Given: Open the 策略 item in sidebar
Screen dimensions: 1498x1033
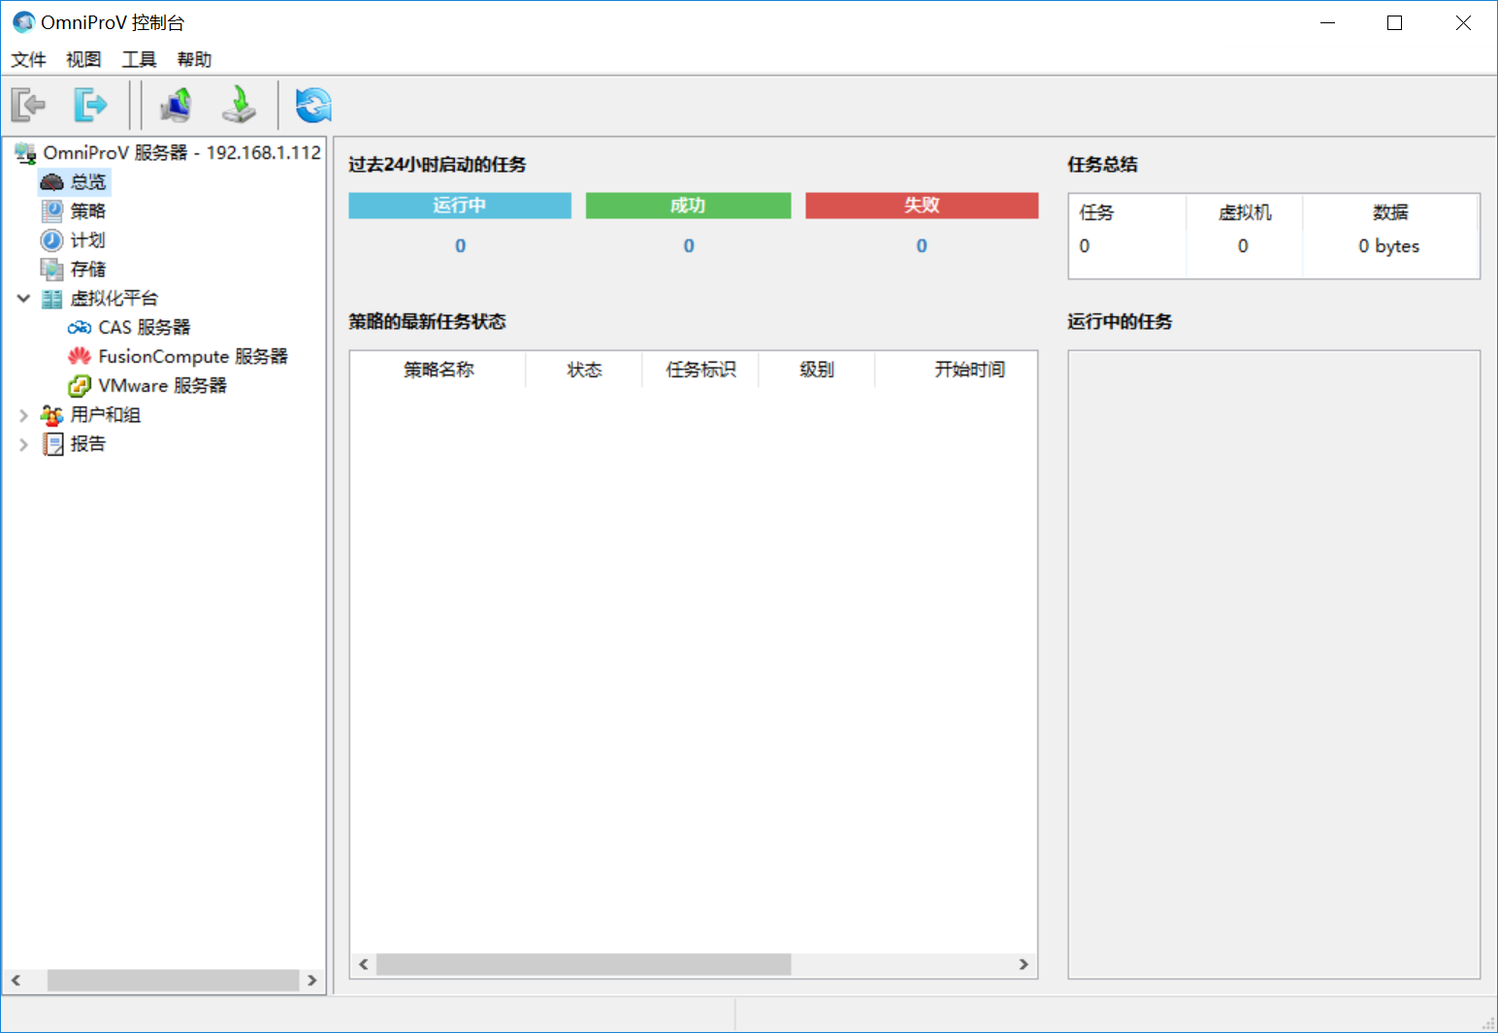Looking at the screenshot, I should coord(87,211).
